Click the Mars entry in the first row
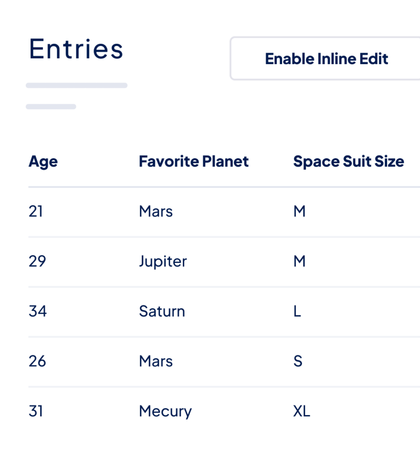The height and width of the screenshot is (473, 420). tap(156, 211)
